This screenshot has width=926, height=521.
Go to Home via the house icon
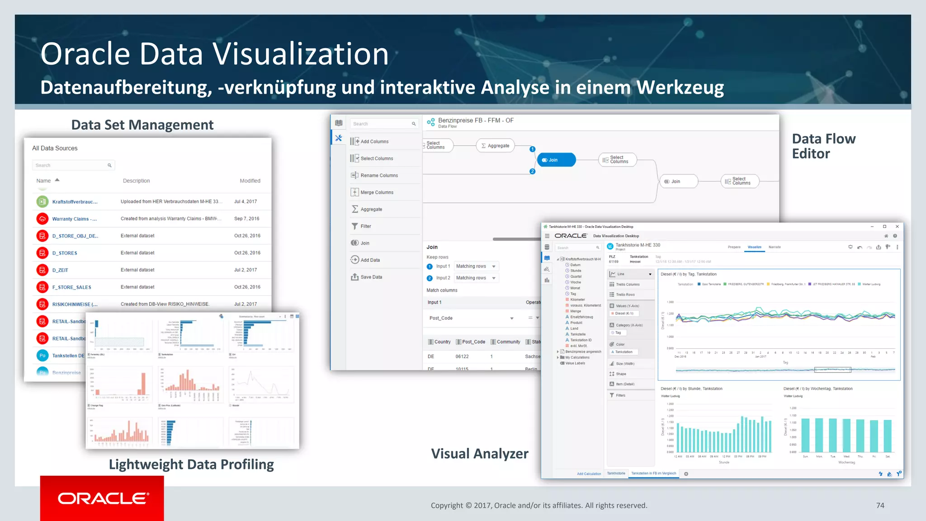click(886, 236)
